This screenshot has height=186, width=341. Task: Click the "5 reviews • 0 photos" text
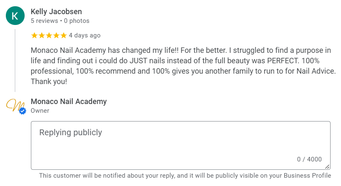tap(60, 21)
